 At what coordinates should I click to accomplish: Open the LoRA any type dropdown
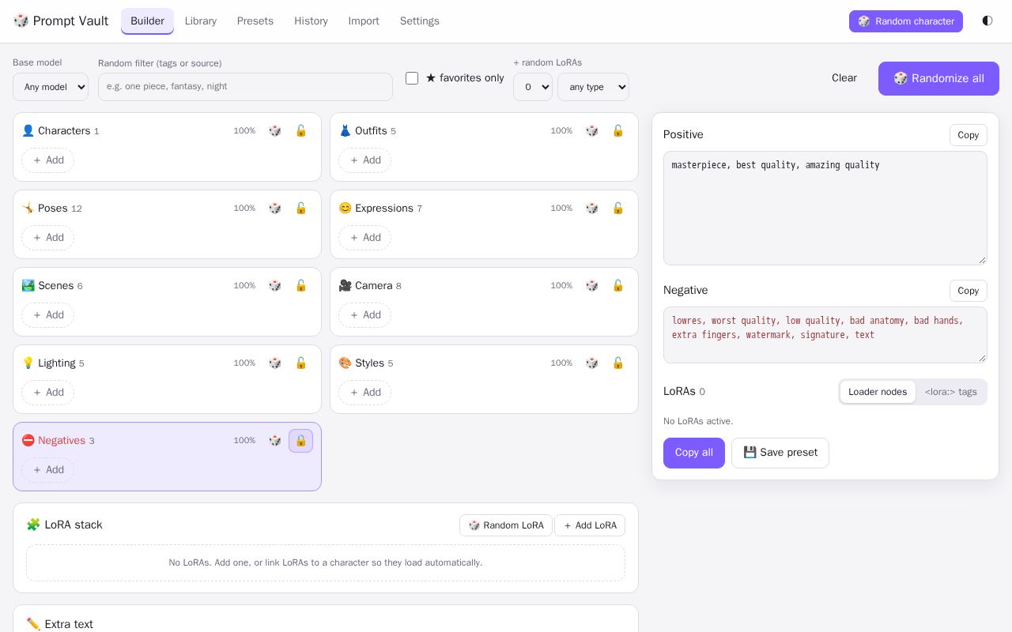(x=593, y=87)
